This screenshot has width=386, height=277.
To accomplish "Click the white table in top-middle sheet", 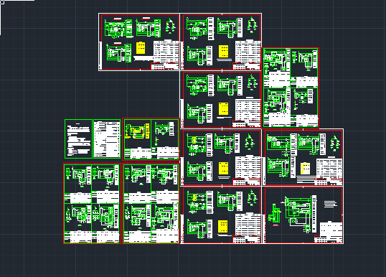I will coord(248,51).
